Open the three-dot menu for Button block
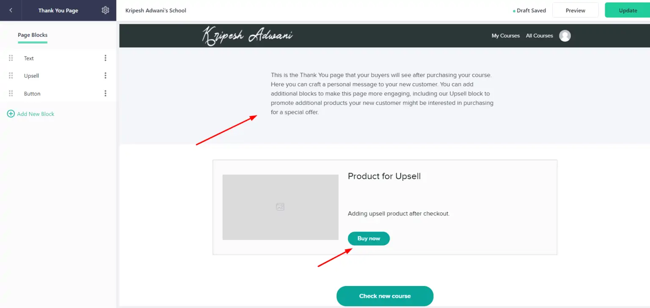 pos(105,93)
